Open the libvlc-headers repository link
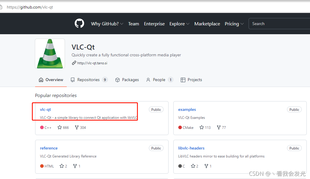 pyautogui.click(x=191, y=148)
